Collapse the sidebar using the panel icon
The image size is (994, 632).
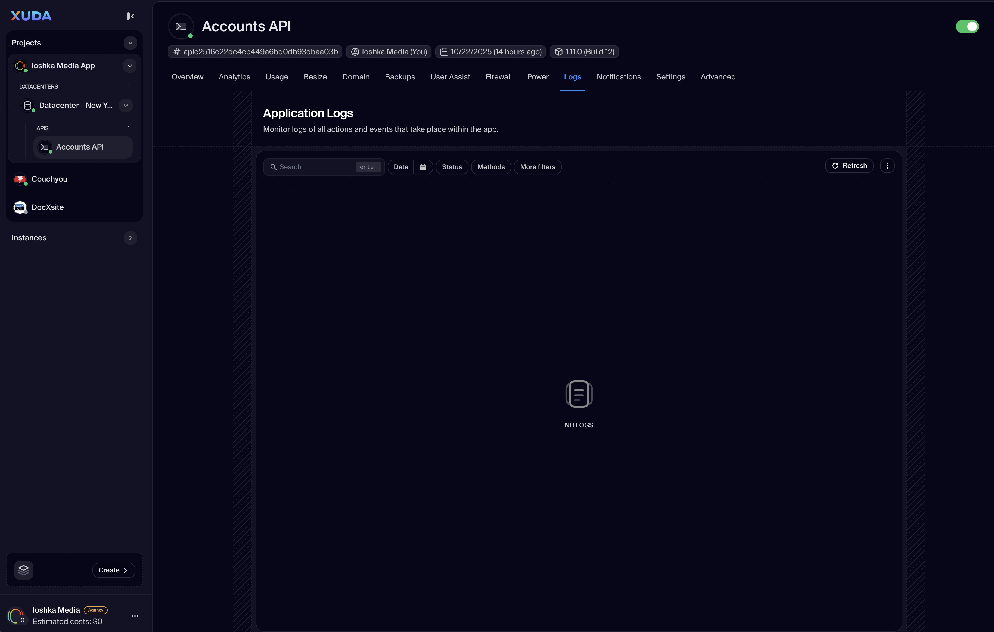[x=130, y=16]
